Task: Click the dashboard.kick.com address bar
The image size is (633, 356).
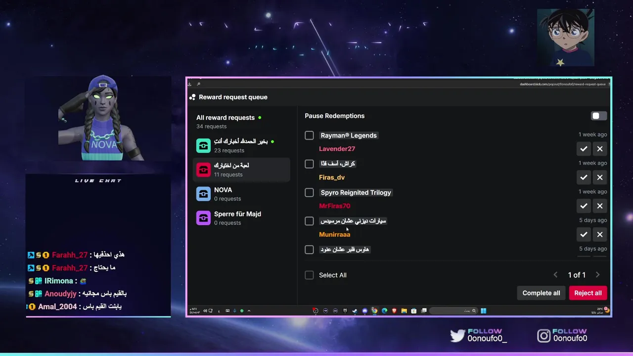Action: point(563,84)
